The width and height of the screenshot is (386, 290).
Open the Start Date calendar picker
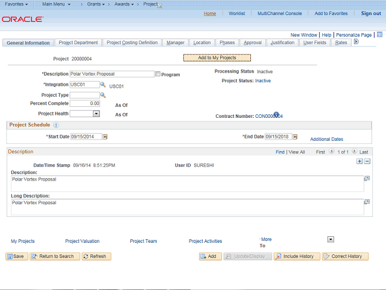[105, 137]
